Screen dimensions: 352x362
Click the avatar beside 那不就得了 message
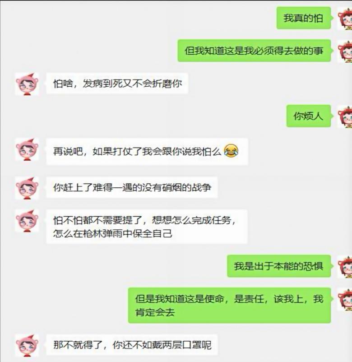(x=27, y=346)
